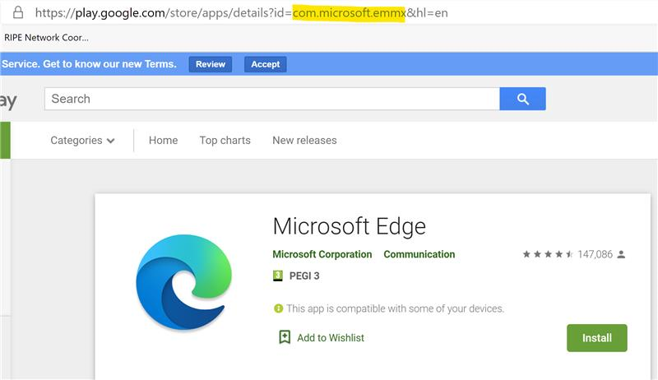Viewport: 658px width, 380px height.
Task: Open RIPE Network Coor... bookmark
Action: (46, 37)
